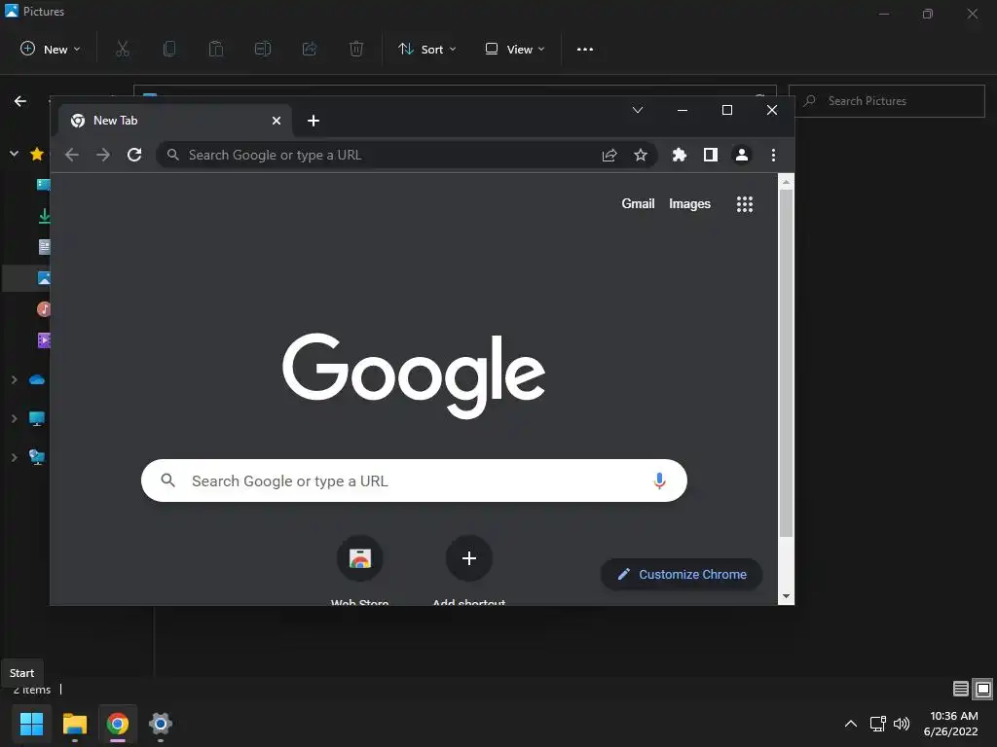
Task: Click the Paste icon in File Explorer toolbar
Action: [x=216, y=49]
